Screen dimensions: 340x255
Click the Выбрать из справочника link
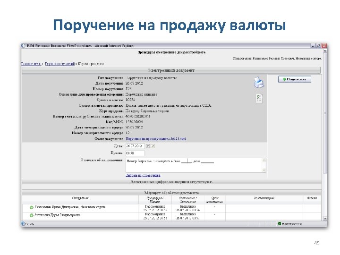click(x=143, y=175)
